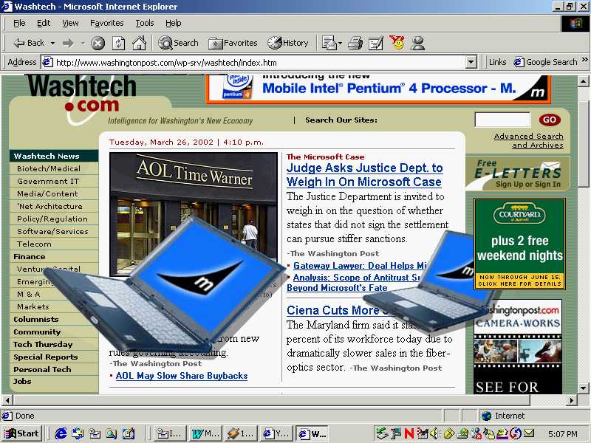The height and width of the screenshot is (443, 591).
Task: Sign up via the Free E-Letters banner
Action: click(518, 174)
